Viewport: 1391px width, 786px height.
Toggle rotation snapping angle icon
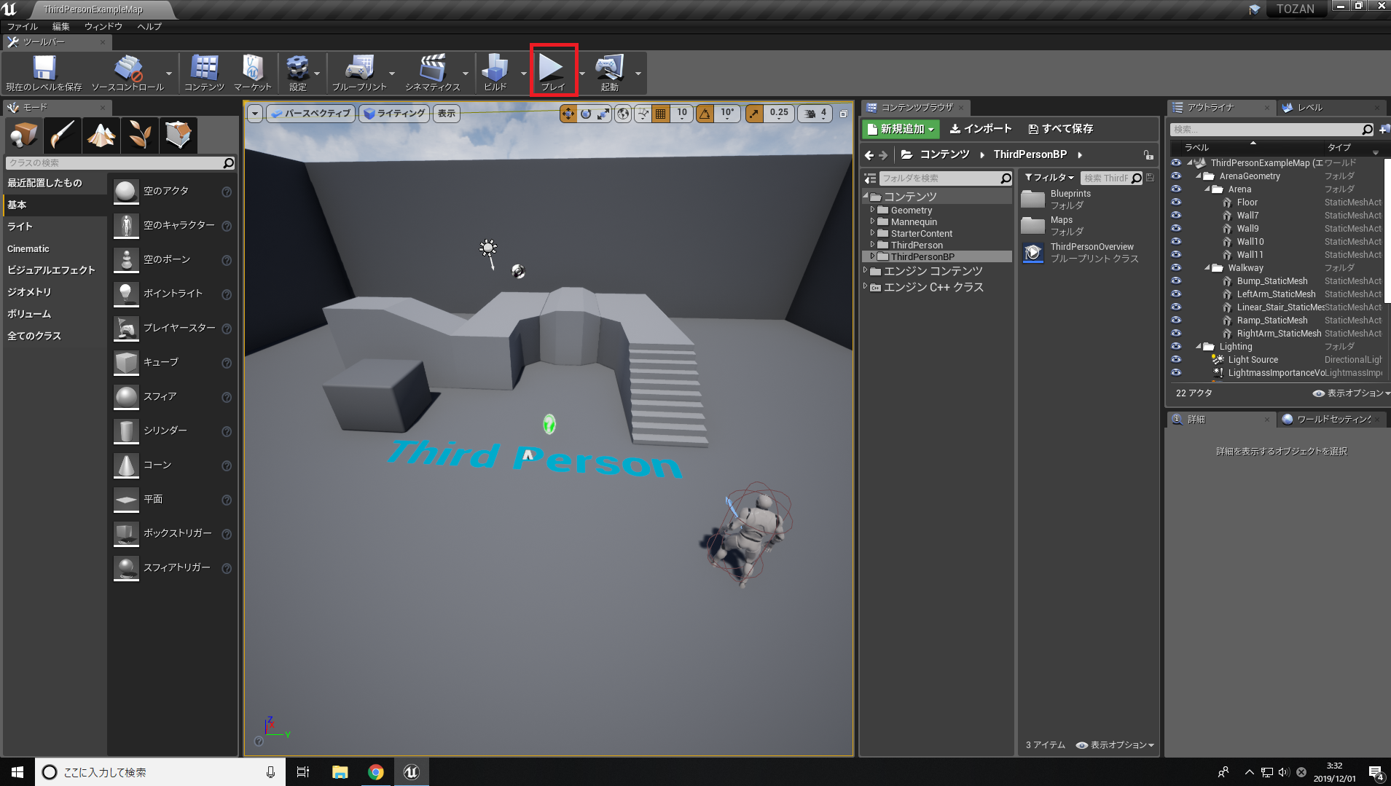(x=705, y=114)
